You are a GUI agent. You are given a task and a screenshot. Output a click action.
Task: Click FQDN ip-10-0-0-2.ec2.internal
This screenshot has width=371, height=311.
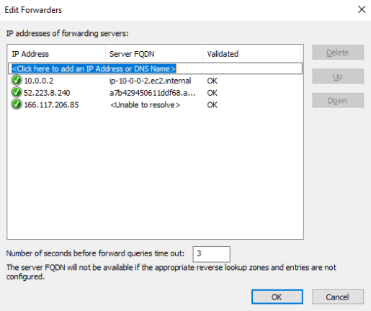pos(151,81)
